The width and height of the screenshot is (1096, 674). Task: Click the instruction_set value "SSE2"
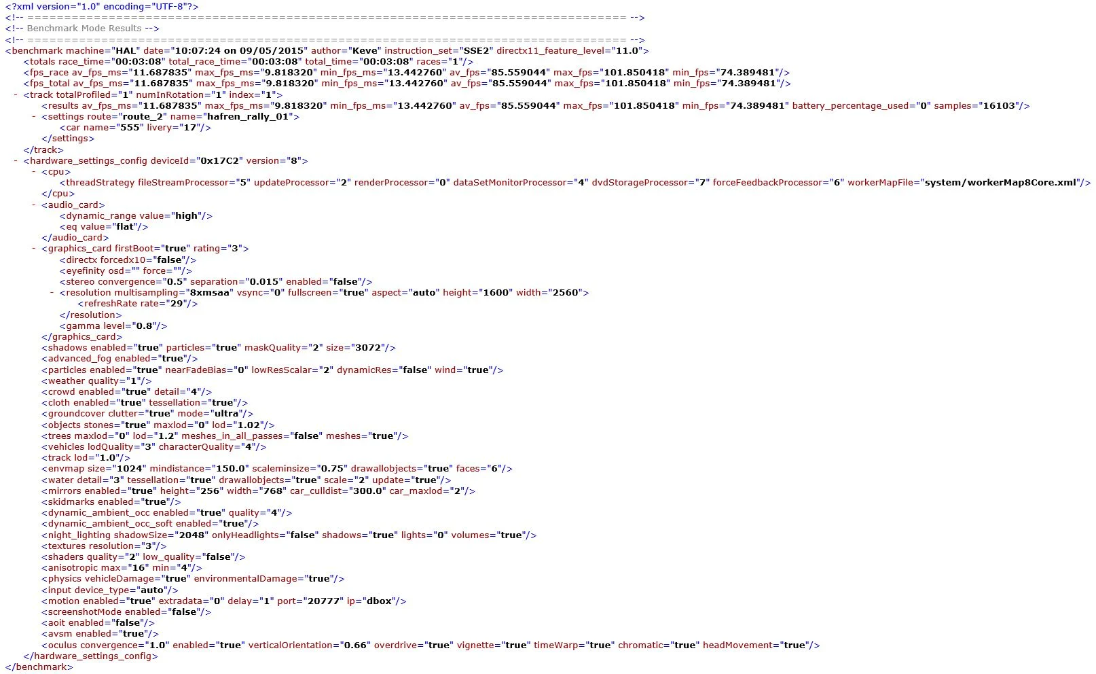pyautogui.click(x=475, y=50)
